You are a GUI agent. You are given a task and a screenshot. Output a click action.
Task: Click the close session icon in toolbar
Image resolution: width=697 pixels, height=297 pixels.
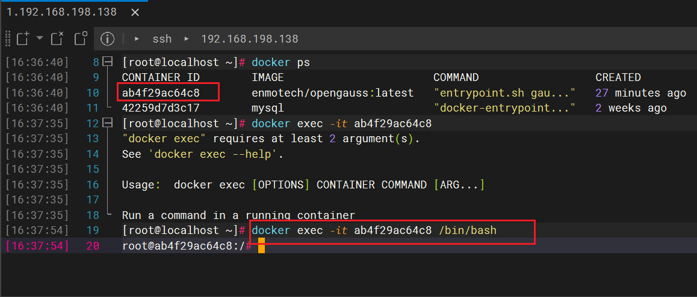tap(57, 38)
